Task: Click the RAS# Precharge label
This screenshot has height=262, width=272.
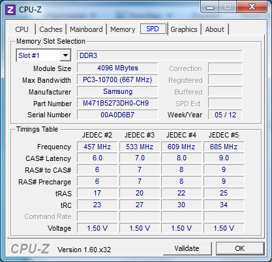Action: 44,182
